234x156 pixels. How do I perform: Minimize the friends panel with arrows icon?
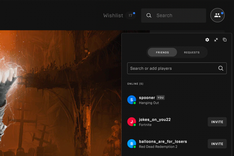pyautogui.click(x=216, y=40)
